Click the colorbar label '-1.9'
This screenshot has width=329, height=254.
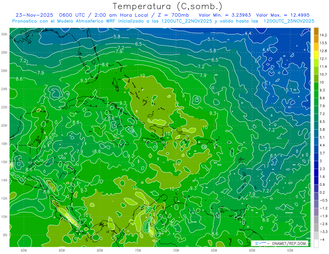(323, 216)
